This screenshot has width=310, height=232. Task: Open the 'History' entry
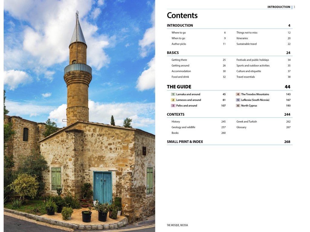[x=176, y=121]
